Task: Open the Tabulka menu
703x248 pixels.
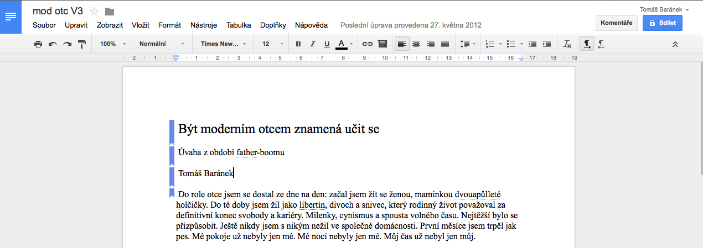Action: coord(239,25)
